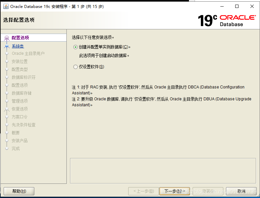Click the disabled 上一步(B) button

pyautogui.click(x=144, y=191)
